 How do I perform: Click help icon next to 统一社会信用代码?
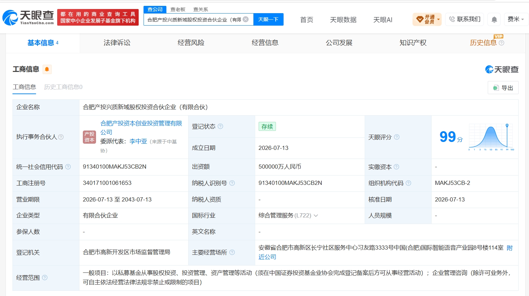click(x=68, y=167)
